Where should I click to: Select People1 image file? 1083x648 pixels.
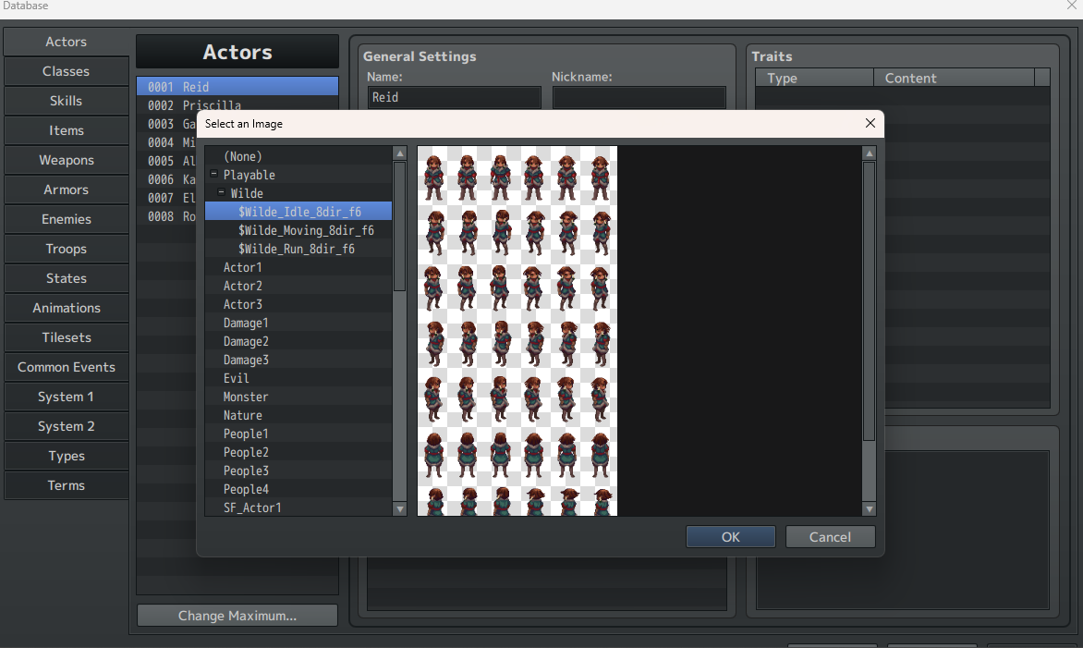coord(298,434)
